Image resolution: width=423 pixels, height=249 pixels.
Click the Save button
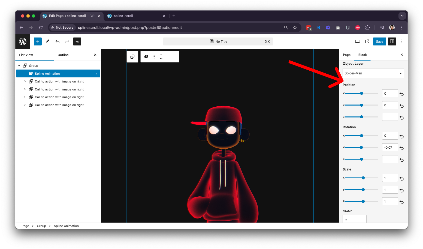click(379, 41)
